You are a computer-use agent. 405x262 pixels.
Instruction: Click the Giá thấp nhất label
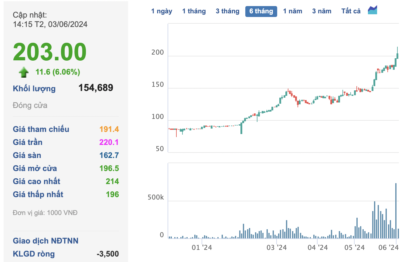(38, 194)
